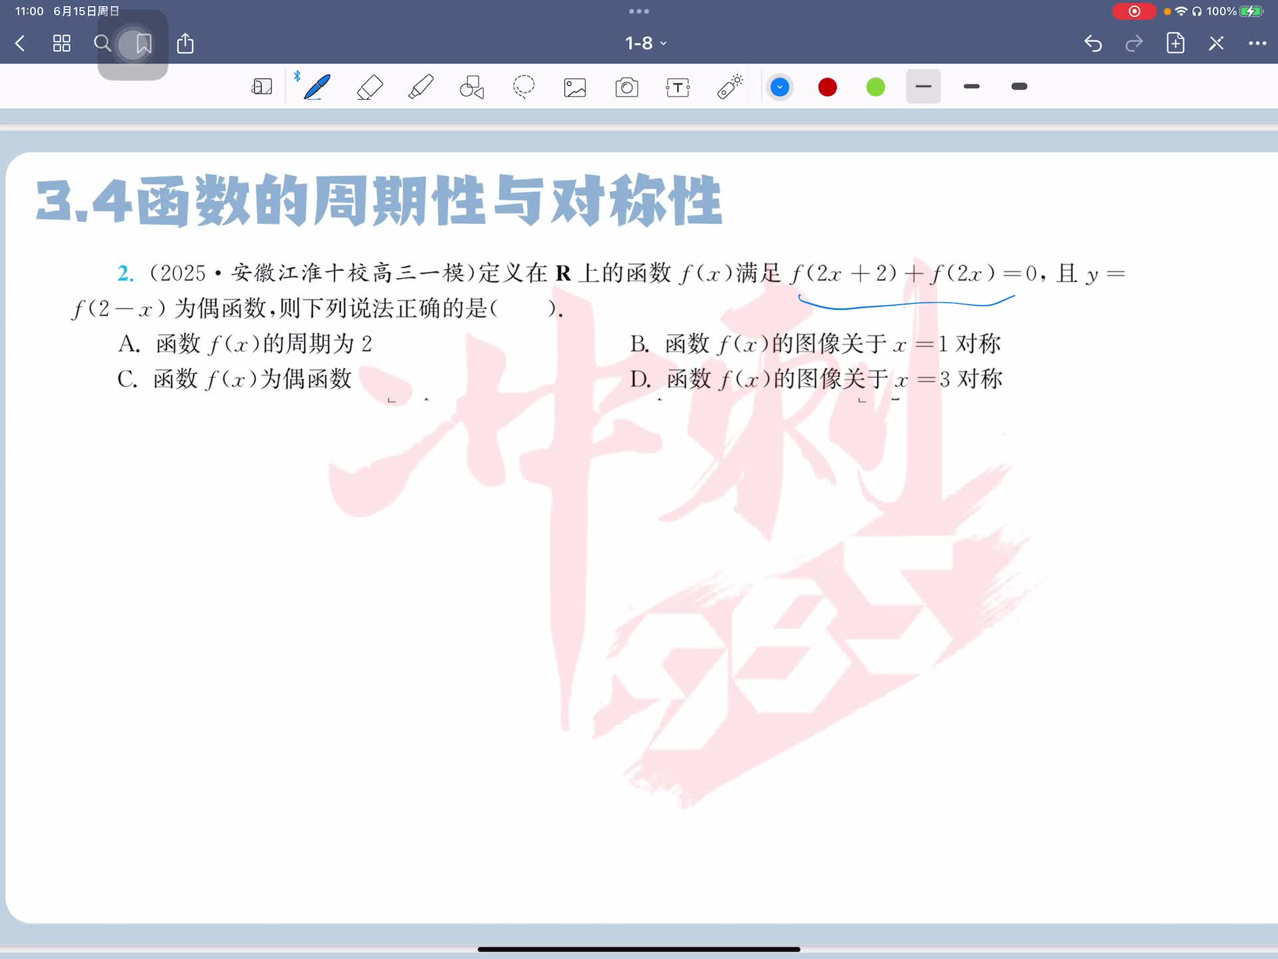This screenshot has width=1278, height=959.
Task: Select the Eraser tool
Action: 369,87
